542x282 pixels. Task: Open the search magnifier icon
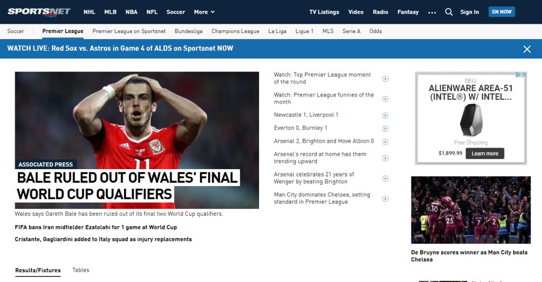pos(449,12)
